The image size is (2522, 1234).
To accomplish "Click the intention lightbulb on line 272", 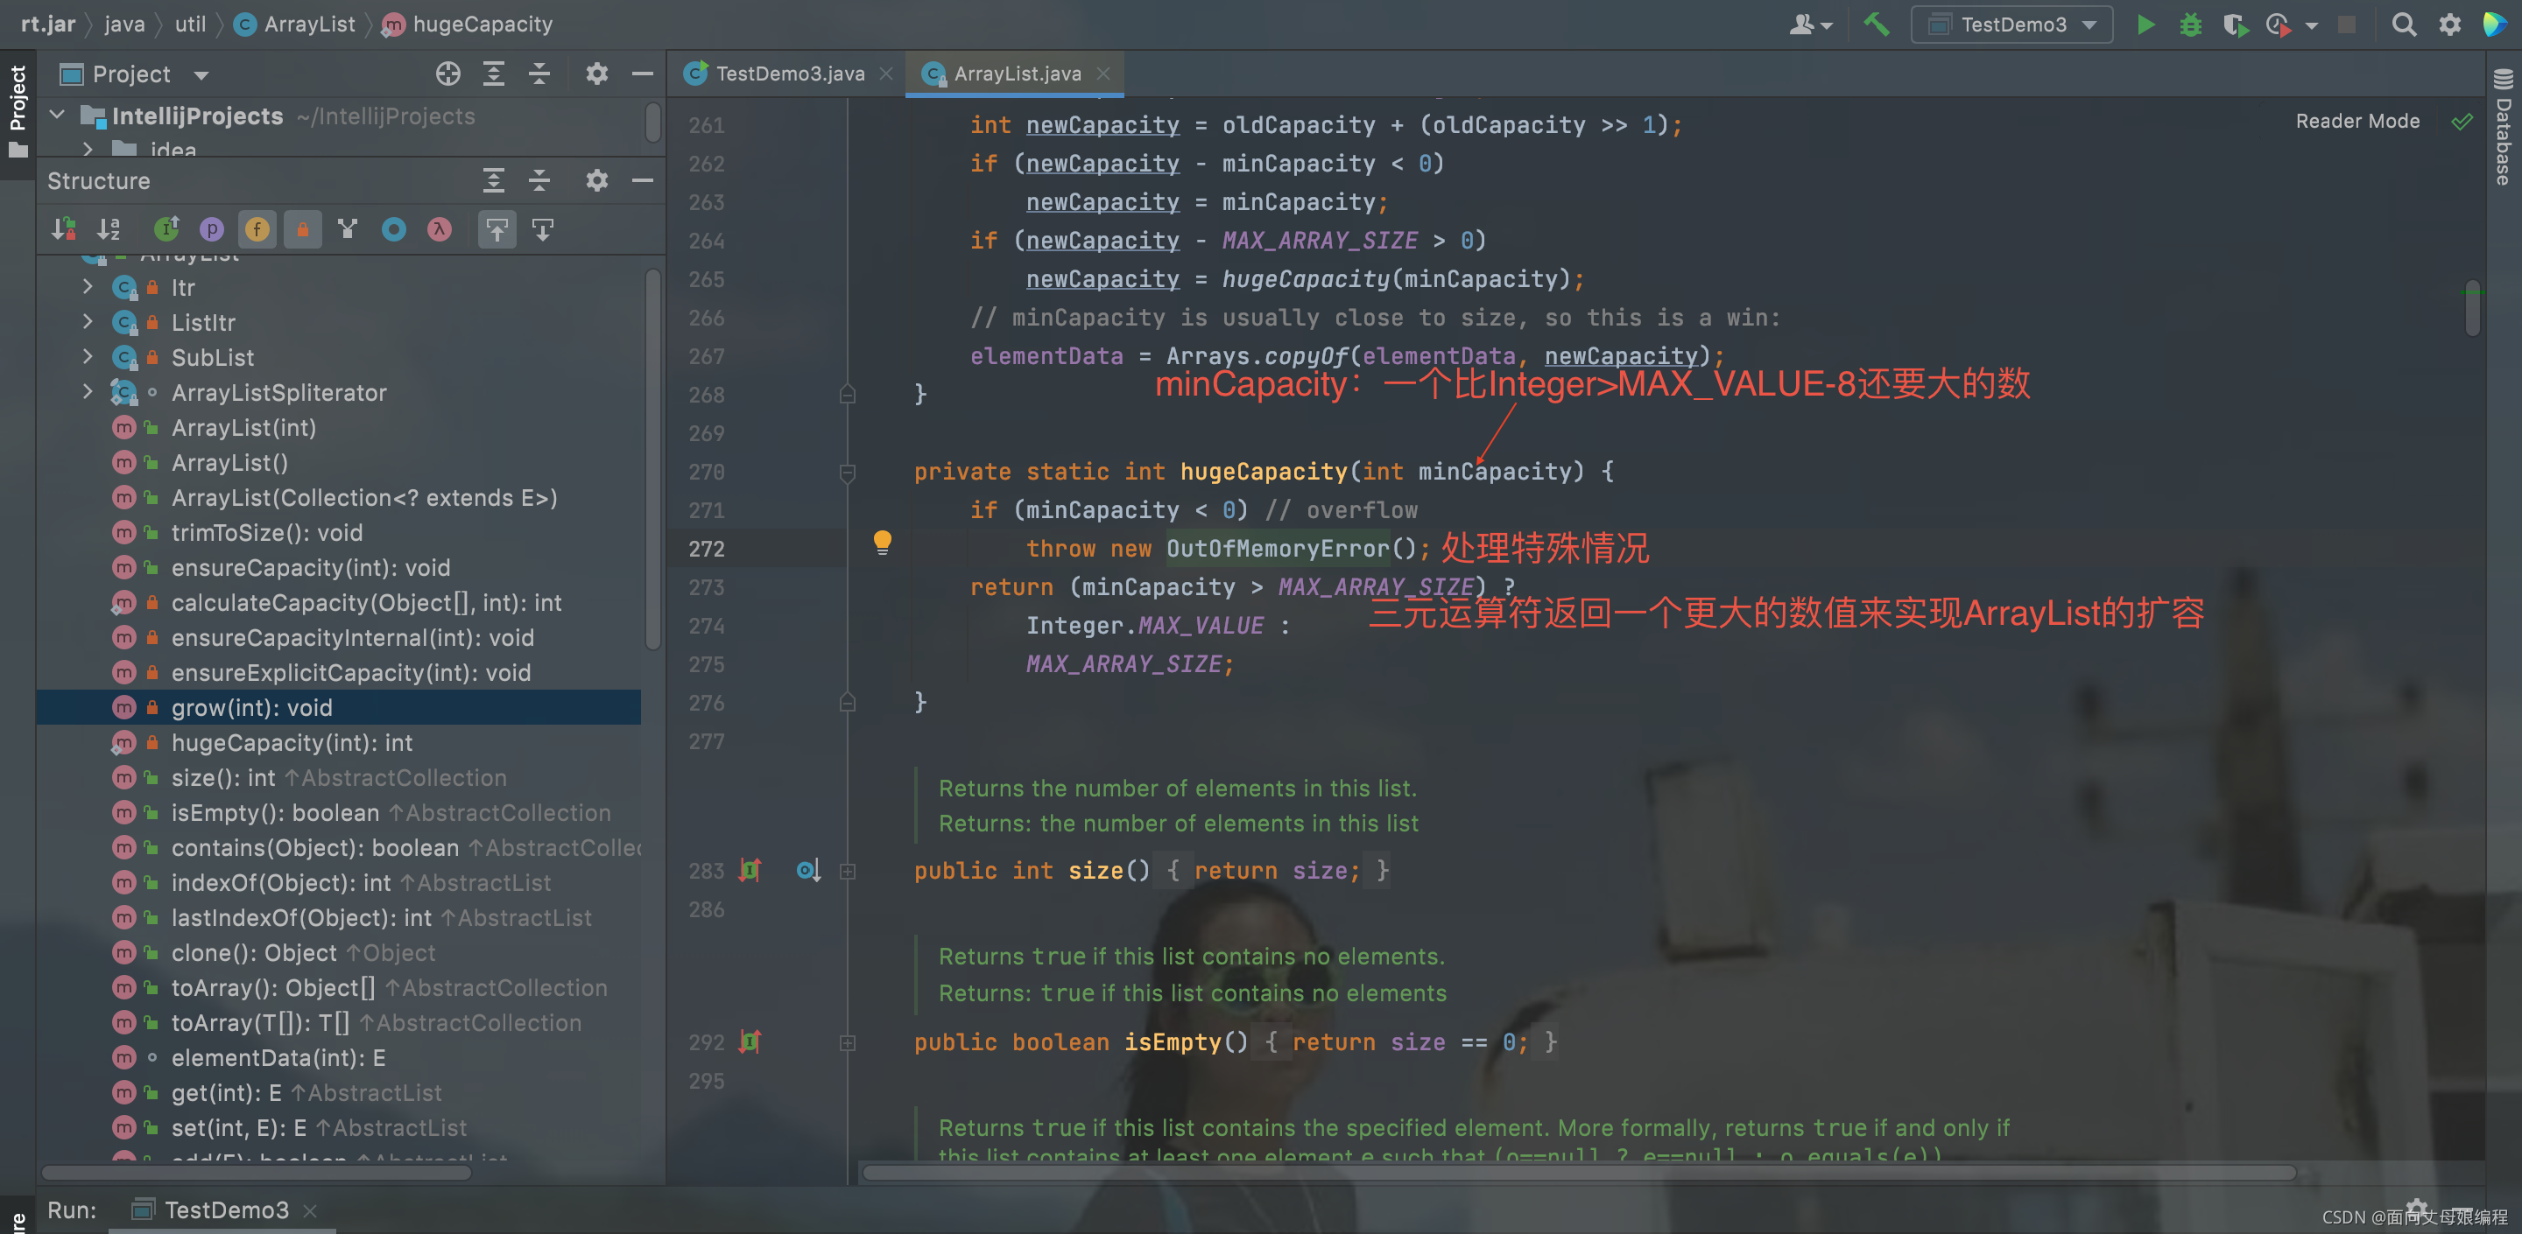I will pos(882,541).
